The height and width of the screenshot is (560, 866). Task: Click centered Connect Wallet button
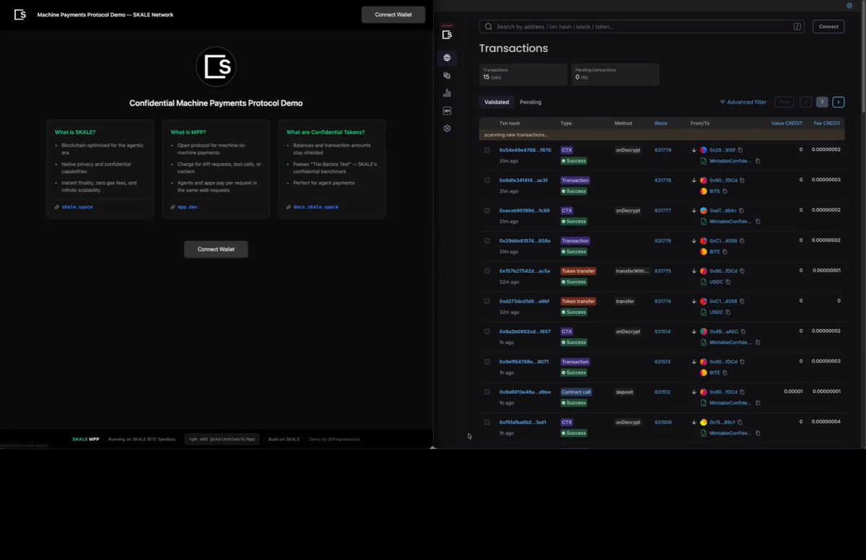(216, 249)
